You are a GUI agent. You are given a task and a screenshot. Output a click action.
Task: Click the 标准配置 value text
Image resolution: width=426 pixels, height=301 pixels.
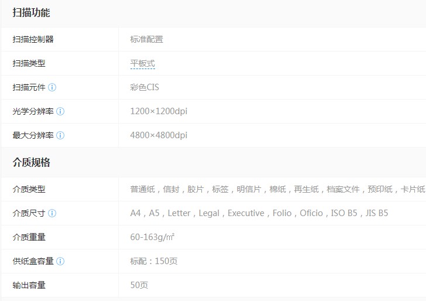(146, 39)
